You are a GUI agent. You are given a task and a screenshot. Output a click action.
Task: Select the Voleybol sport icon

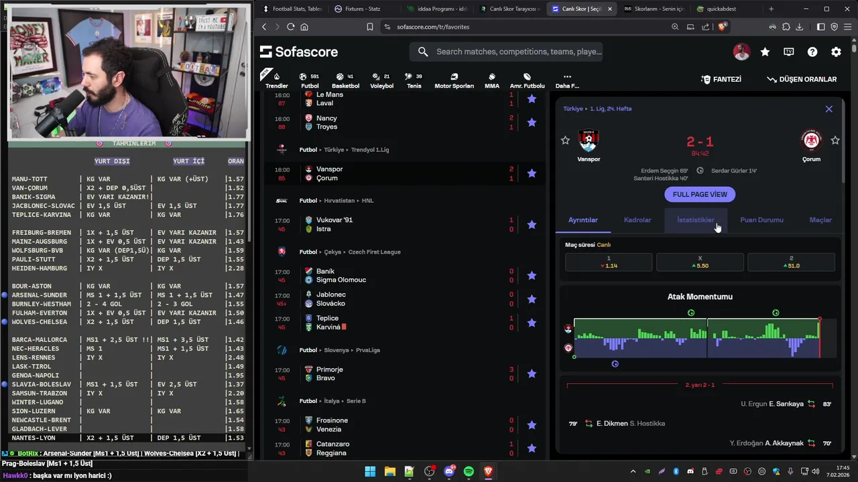382,80
